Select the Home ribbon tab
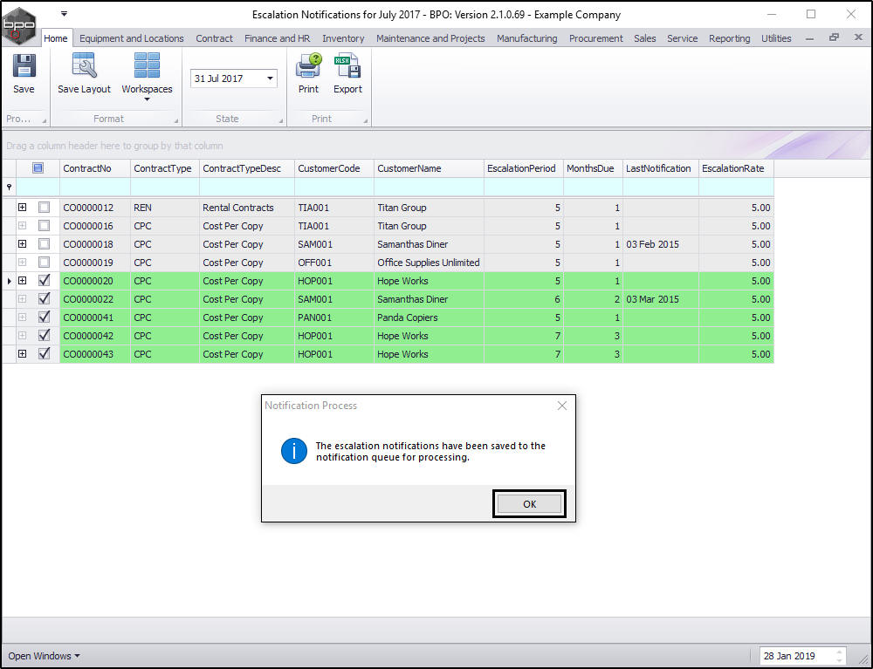This screenshot has height=669, width=873. 56,38
